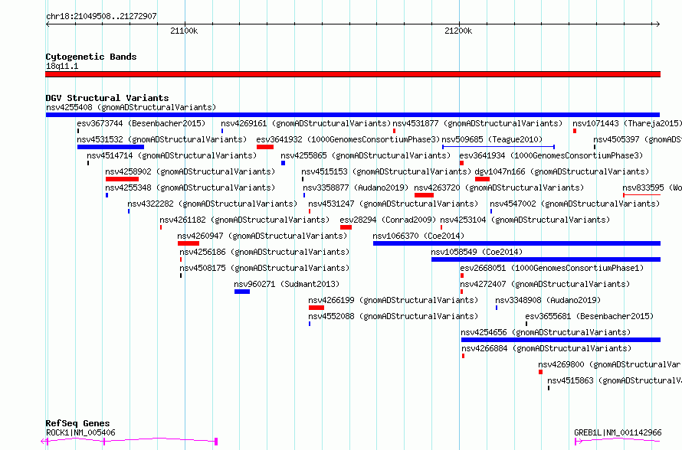Click the nsv4255408 gnomAD variant label
The image size is (682, 450).
click(131, 107)
